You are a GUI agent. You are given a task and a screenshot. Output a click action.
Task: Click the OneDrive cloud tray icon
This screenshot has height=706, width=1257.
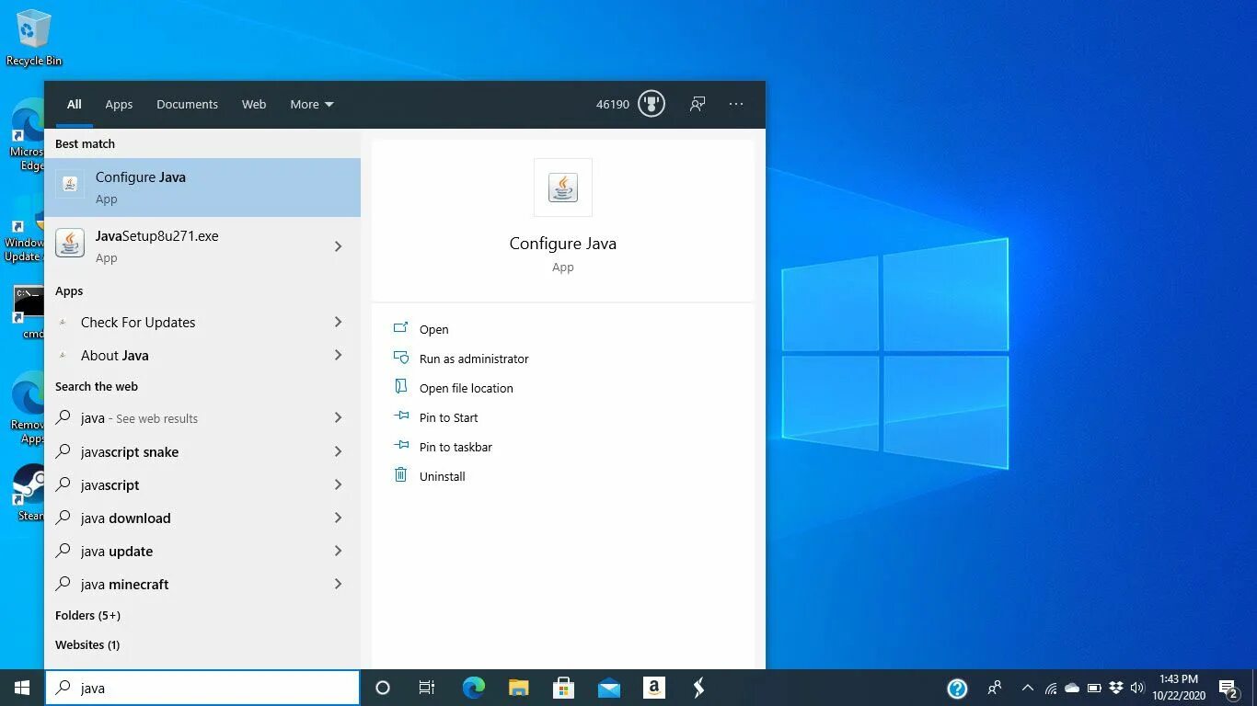pos(1072,688)
